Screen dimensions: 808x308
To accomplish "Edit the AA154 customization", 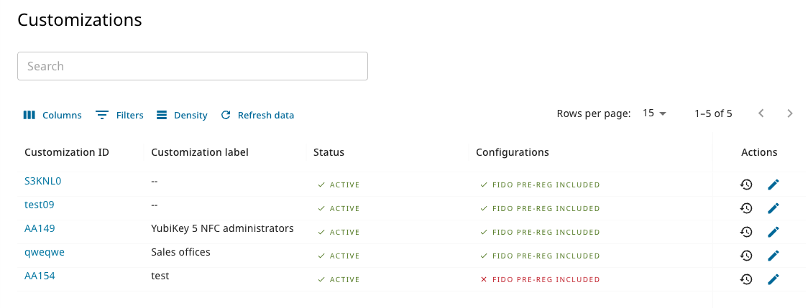I will point(773,279).
